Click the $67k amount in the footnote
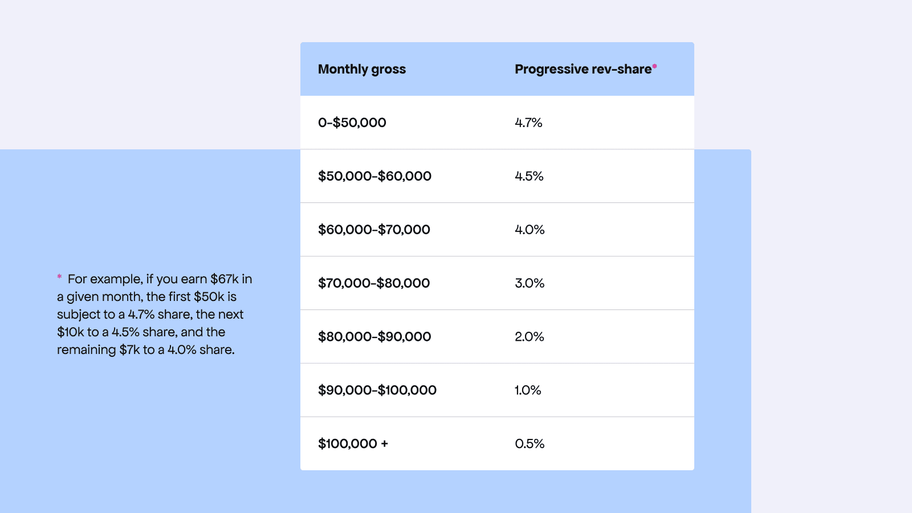Image resolution: width=912 pixels, height=513 pixels. [x=225, y=279]
